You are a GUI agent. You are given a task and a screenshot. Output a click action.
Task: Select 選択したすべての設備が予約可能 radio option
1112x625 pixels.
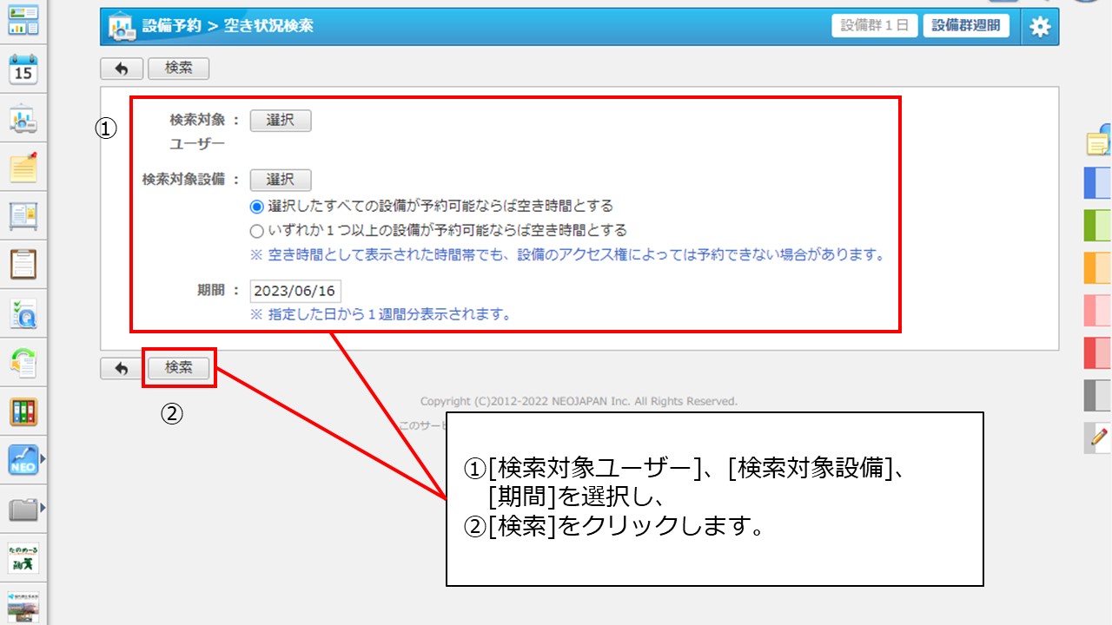tap(256, 207)
